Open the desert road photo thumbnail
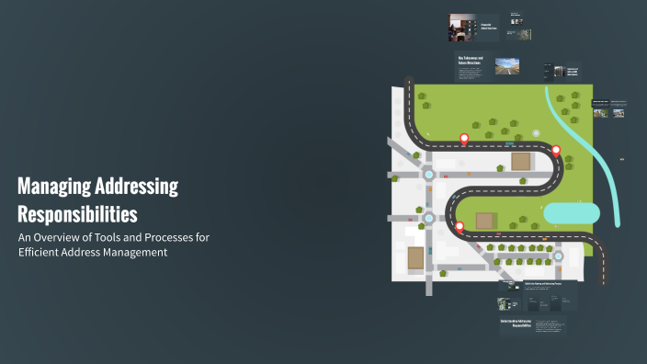647x364 pixels. click(x=507, y=66)
